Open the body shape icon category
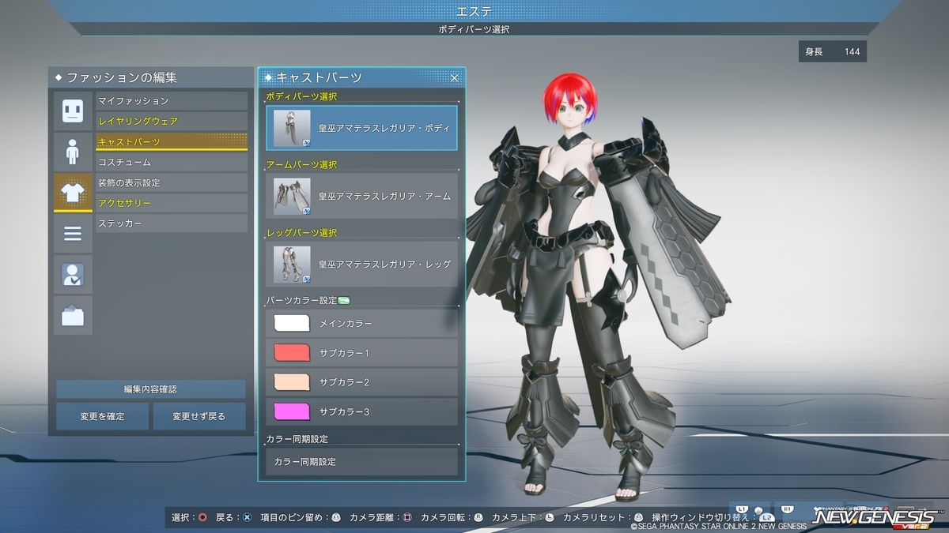 coord(73,152)
